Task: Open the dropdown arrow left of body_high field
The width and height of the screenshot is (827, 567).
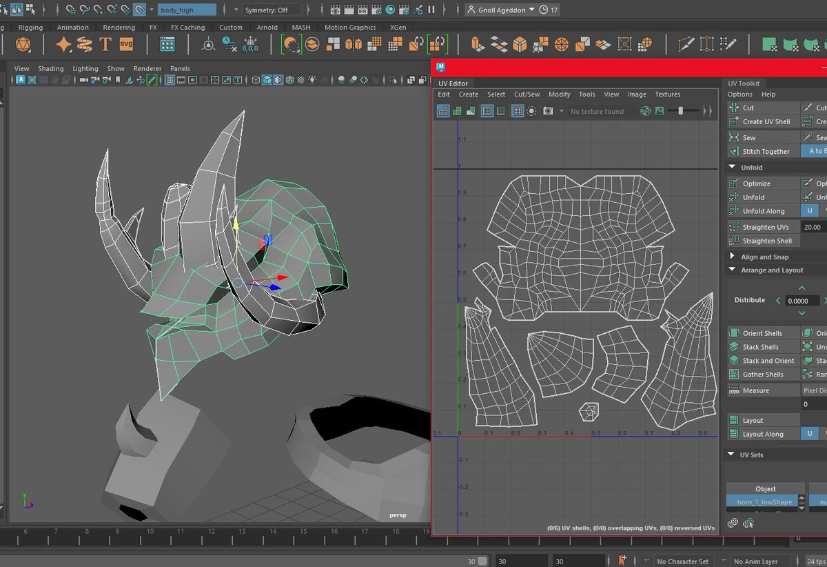Action: pos(152,10)
